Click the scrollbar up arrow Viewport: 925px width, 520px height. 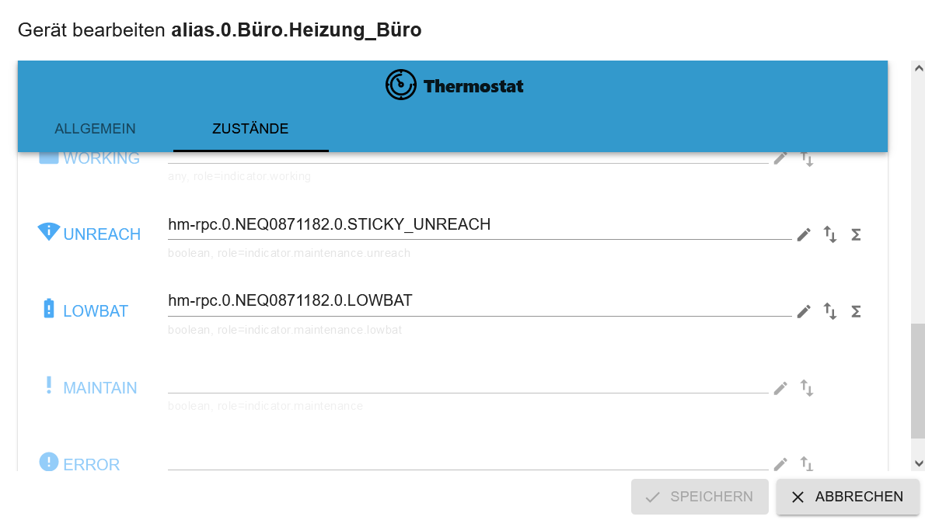pyautogui.click(x=918, y=68)
